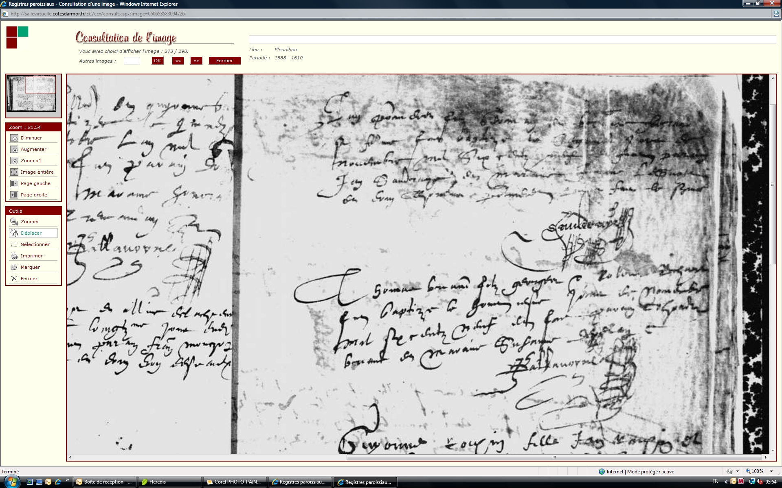The width and height of the screenshot is (782, 488).
Task: Click the red Fermer button
Action: [x=224, y=61]
